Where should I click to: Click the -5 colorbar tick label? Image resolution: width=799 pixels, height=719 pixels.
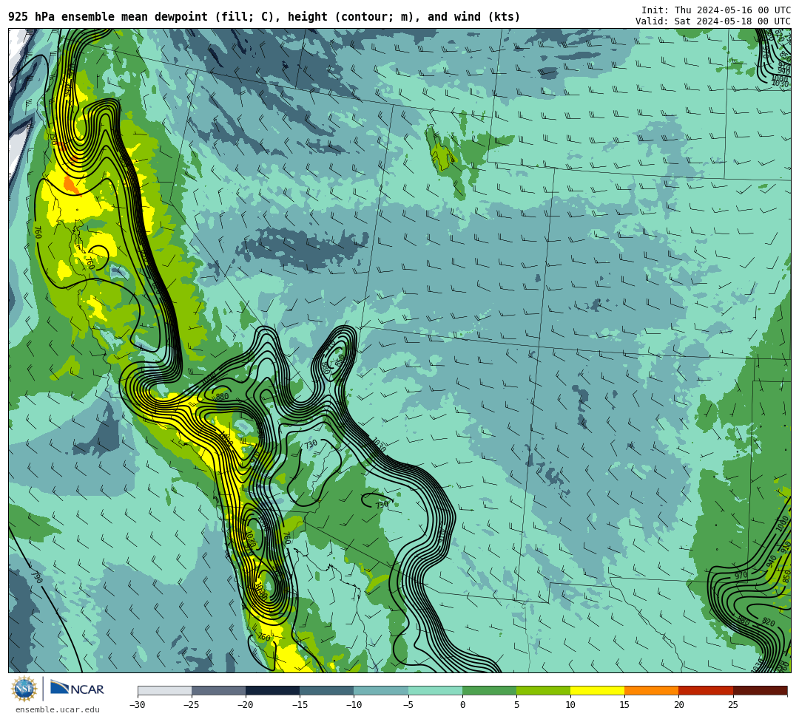click(408, 705)
